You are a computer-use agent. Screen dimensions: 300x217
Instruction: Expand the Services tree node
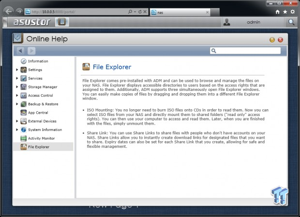click(17, 78)
